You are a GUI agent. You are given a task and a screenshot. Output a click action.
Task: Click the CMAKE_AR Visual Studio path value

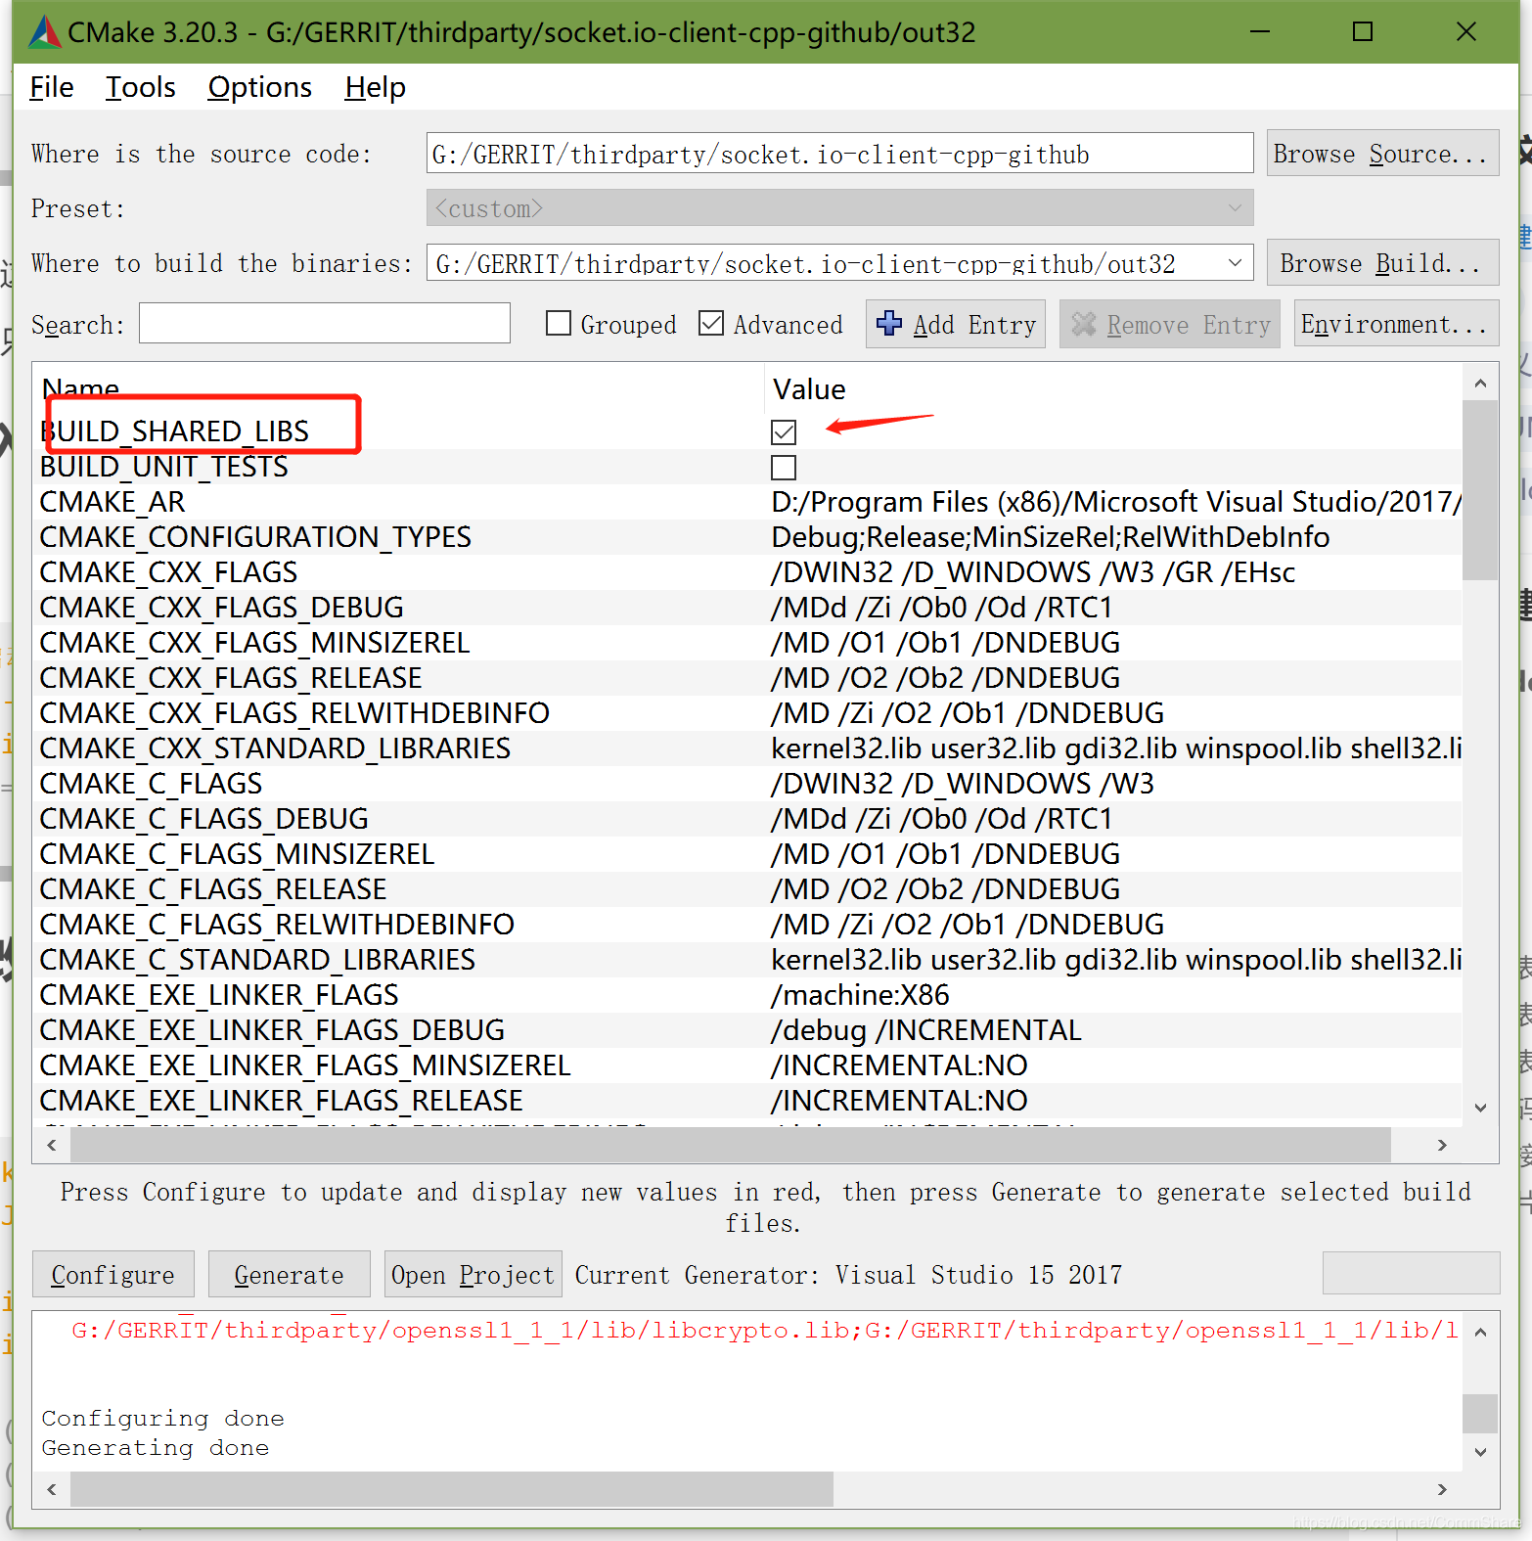[1116, 502]
